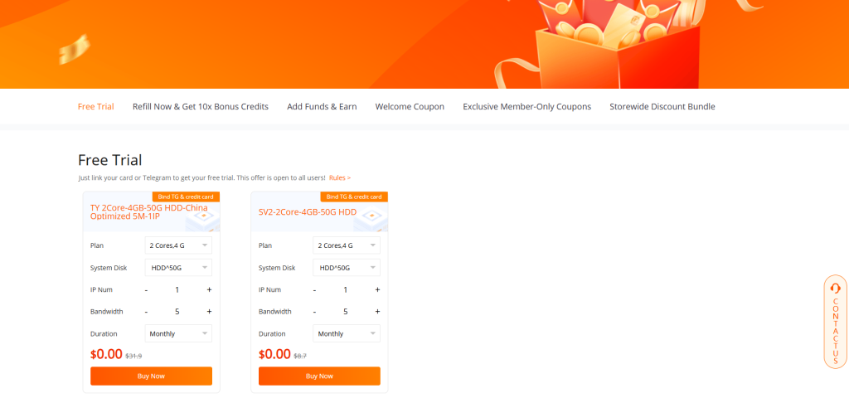Increase Bandwidth on SV2 plan card
The height and width of the screenshot is (403, 849).
tap(377, 312)
